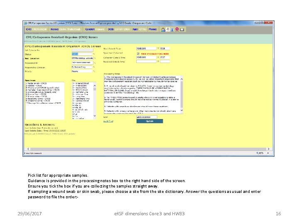This screenshot has width=299, height=224.
Task: Click Site list scrollbar down arrow
Action: tap(95, 116)
